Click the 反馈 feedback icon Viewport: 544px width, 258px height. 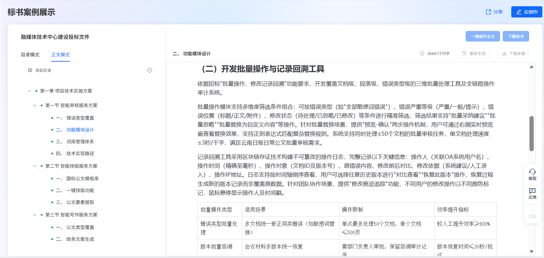tap(532, 191)
